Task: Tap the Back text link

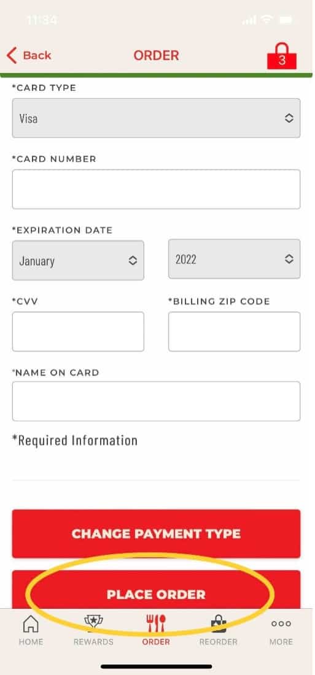Action: click(37, 55)
